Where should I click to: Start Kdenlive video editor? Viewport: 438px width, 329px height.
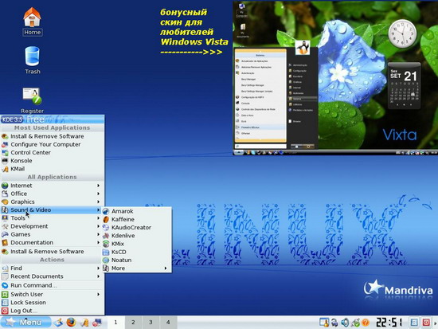[x=138, y=236]
